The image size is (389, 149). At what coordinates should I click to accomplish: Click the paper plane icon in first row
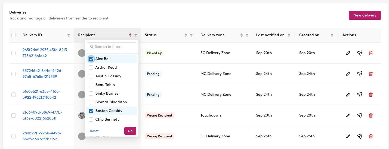[360, 53]
